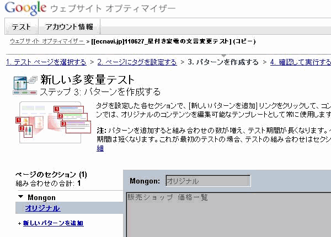Open the 詳細 link after the note
Screen dimensions: 331x237
(100, 148)
